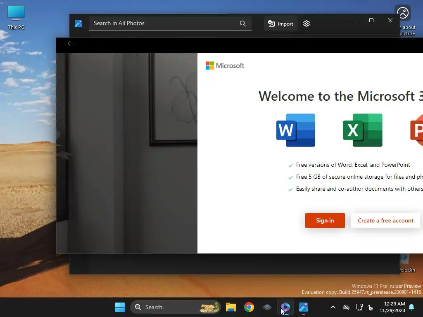
Task: Click the Excel app icon
Action: tap(363, 130)
